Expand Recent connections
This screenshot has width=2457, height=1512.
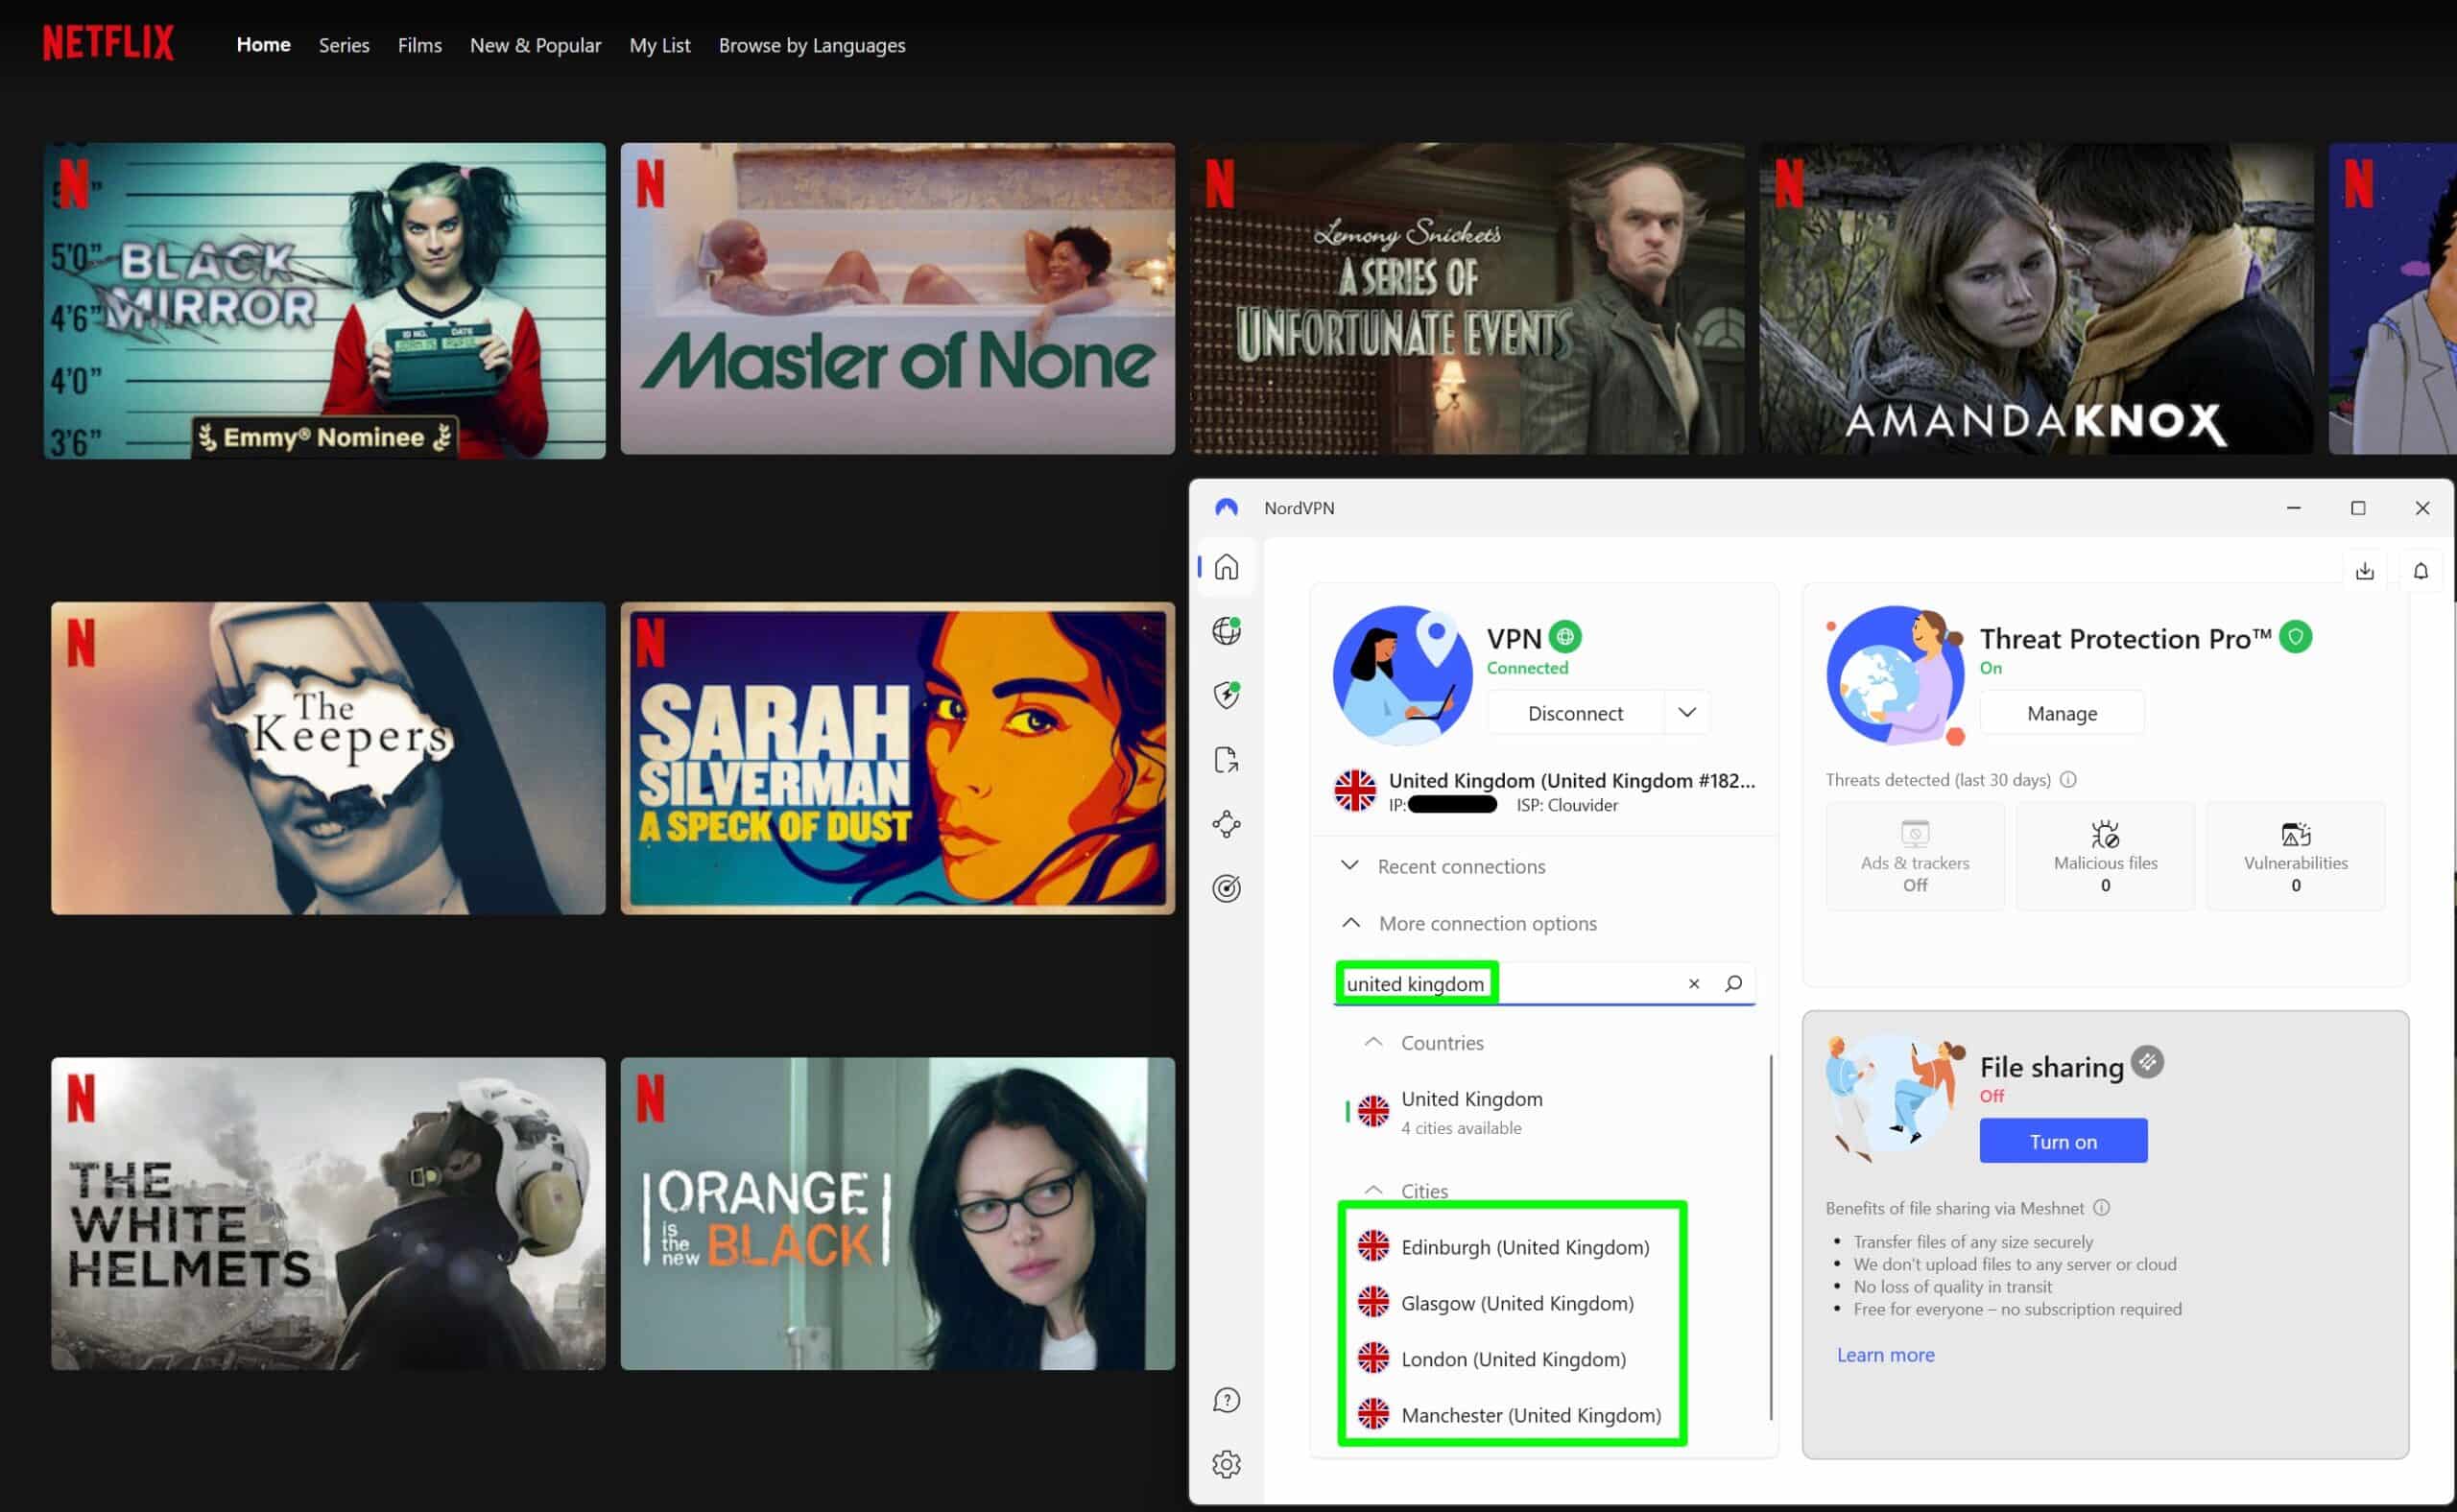point(1445,866)
